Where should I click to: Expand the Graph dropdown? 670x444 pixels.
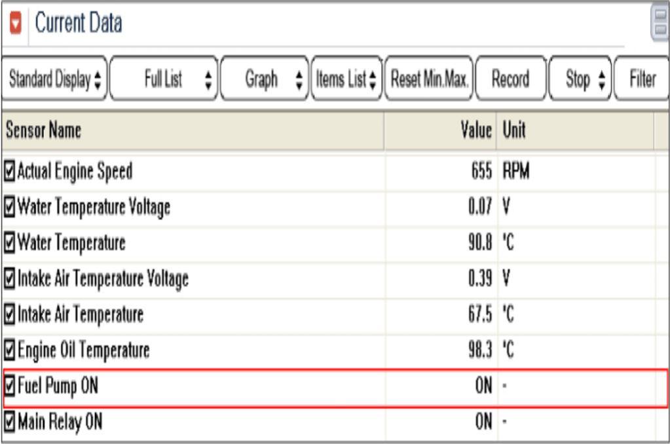265,79
